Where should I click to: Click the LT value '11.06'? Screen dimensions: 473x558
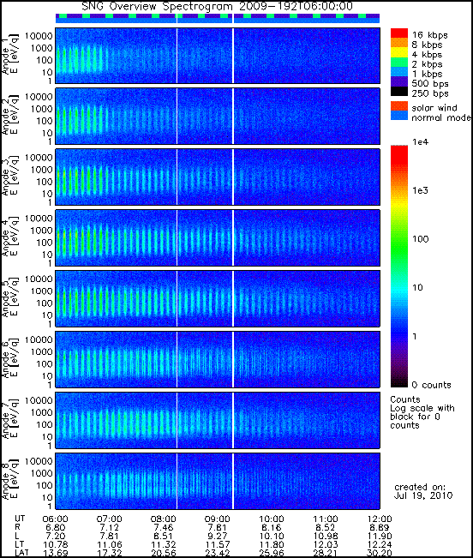[x=109, y=544]
